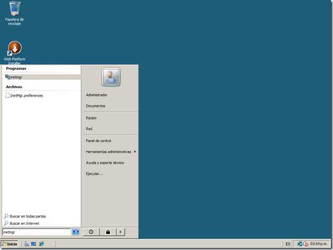Viewport: 333px width, 250px height.
Task: Open Panel de control
Action: point(98,140)
